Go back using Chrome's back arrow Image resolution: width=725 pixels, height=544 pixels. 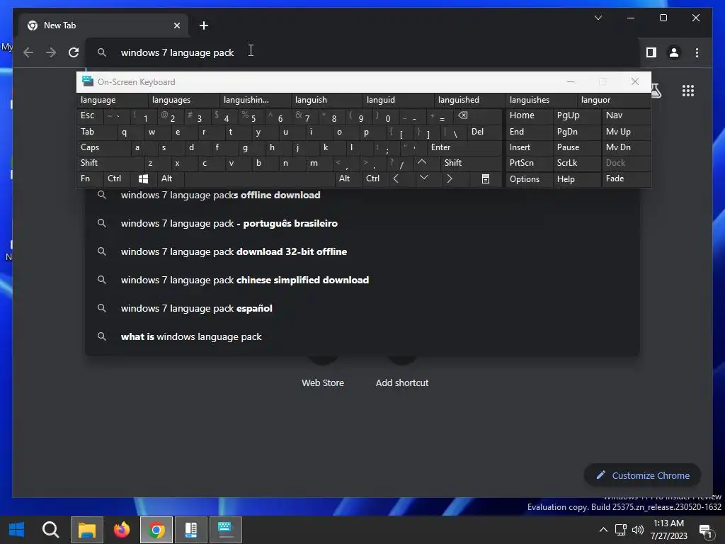pos(28,52)
